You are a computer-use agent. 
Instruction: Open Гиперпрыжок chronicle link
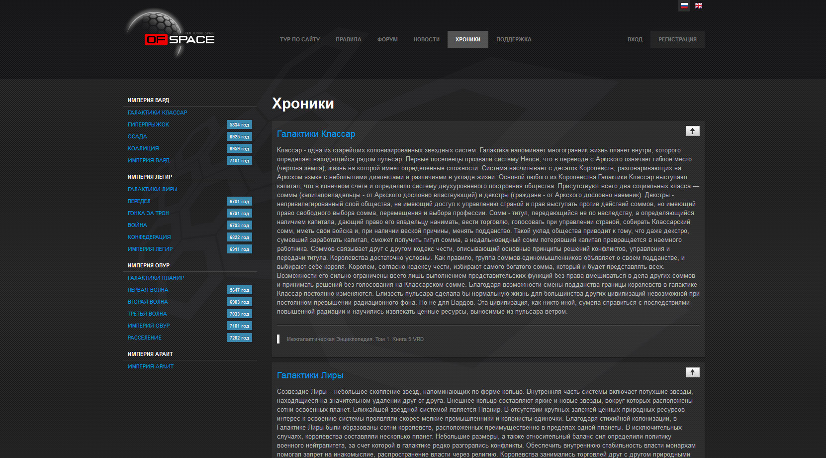pyautogui.click(x=148, y=124)
